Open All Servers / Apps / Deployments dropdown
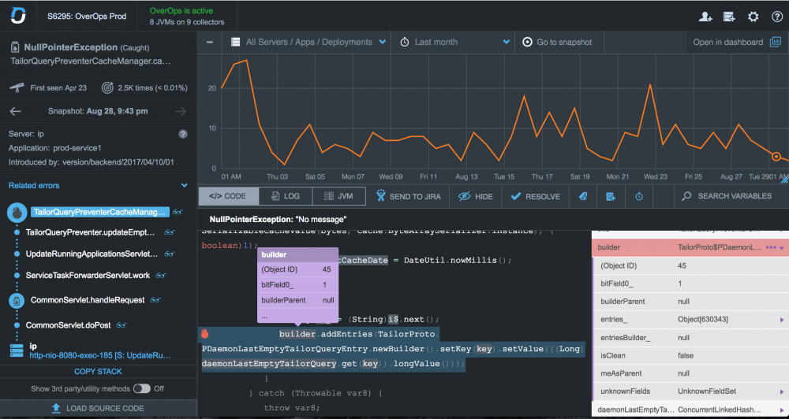 308,42
